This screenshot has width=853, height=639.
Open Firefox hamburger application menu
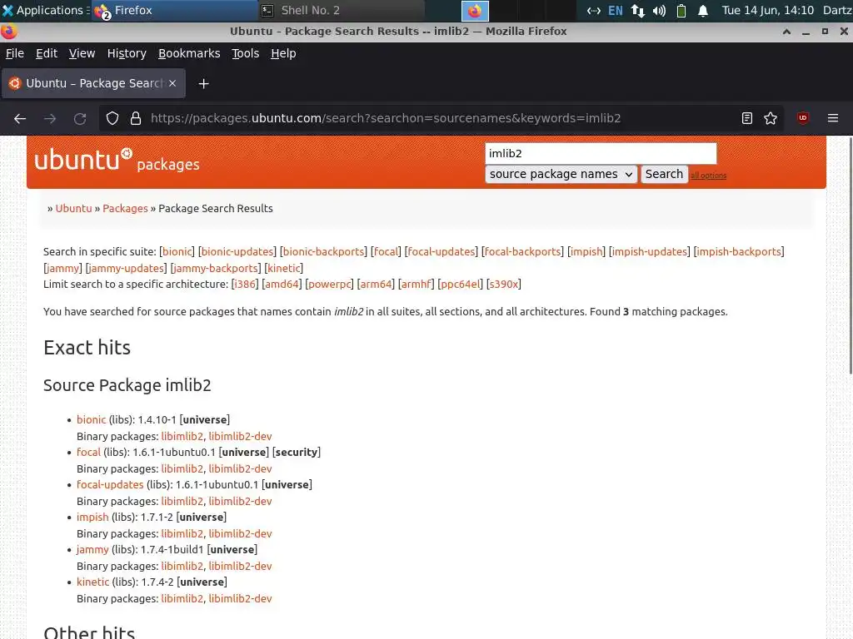(x=833, y=118)
